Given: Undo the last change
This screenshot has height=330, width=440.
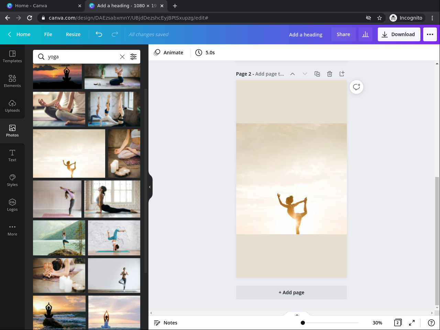Looking at the screenshot, I should coord(99,34).
